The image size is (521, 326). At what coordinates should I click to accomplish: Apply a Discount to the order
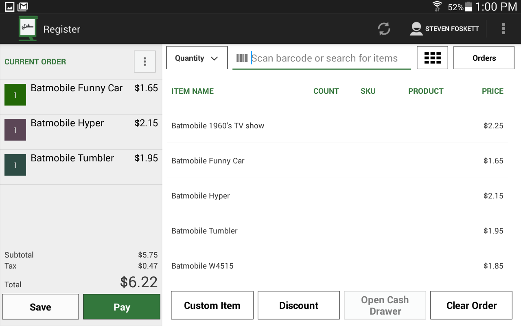click(299, 305)
